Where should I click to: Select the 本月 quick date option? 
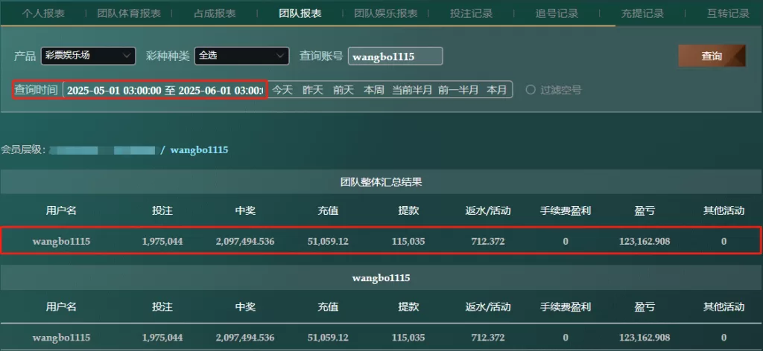[x=497, y=90]
